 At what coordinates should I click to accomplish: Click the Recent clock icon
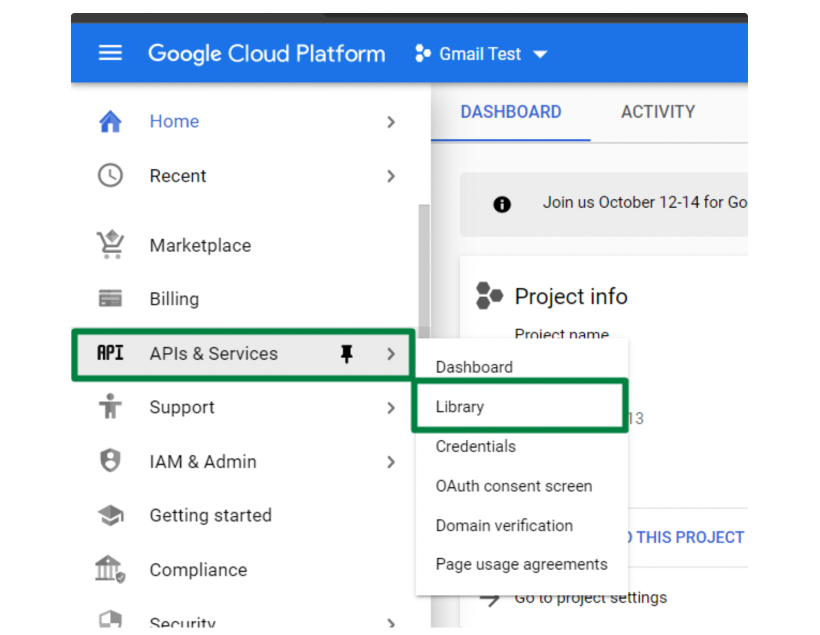[x=110, y=176]
